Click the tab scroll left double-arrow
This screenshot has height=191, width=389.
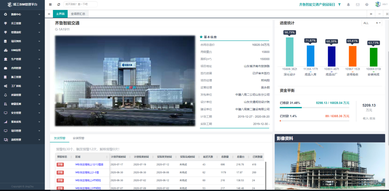tap(49, 14)
